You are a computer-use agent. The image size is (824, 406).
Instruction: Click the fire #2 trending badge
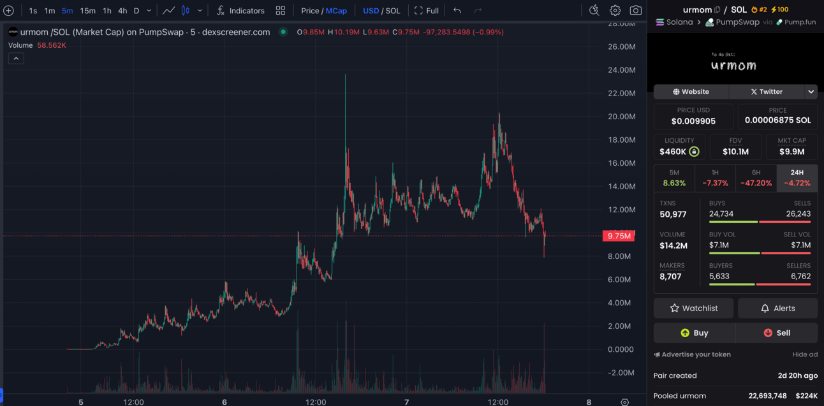(x=759, y=10)
